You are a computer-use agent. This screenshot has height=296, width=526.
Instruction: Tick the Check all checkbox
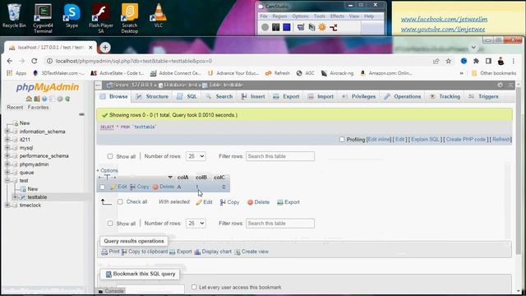pyautogui.click(x=120, y=201)
